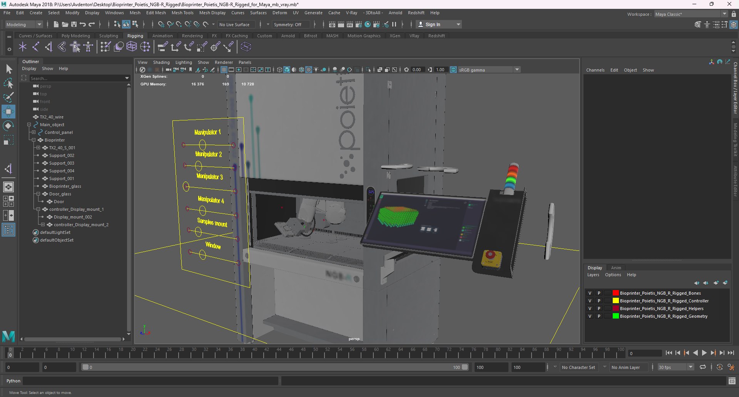Click the playback range slider bar

[x=275, y=367]
